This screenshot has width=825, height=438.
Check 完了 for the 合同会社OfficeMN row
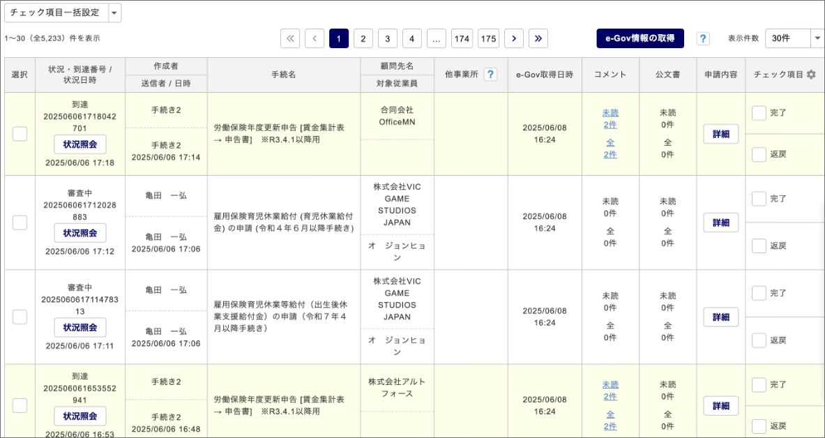click(759, 113)
